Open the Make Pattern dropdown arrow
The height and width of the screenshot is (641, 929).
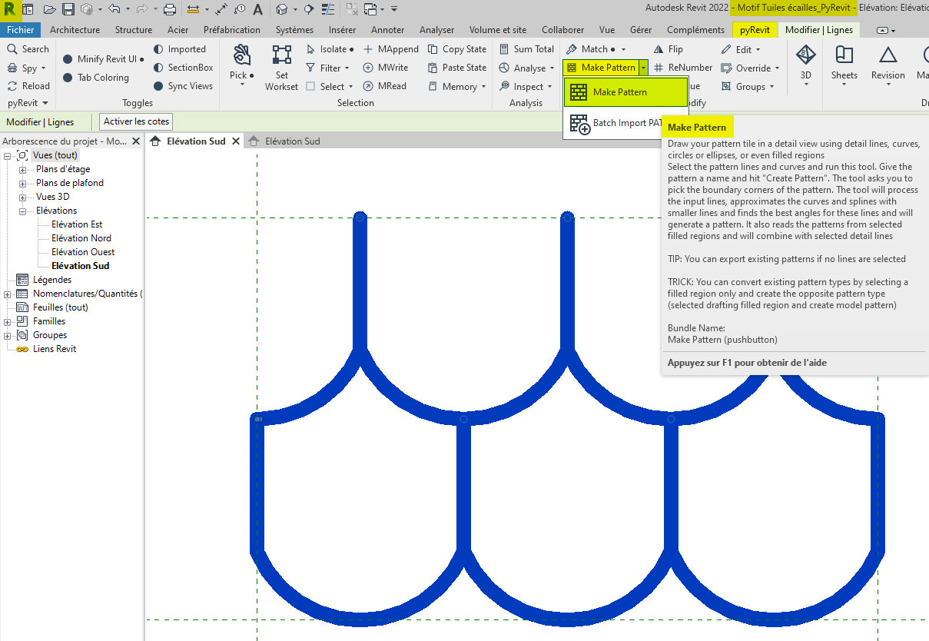tap(643, 68)
